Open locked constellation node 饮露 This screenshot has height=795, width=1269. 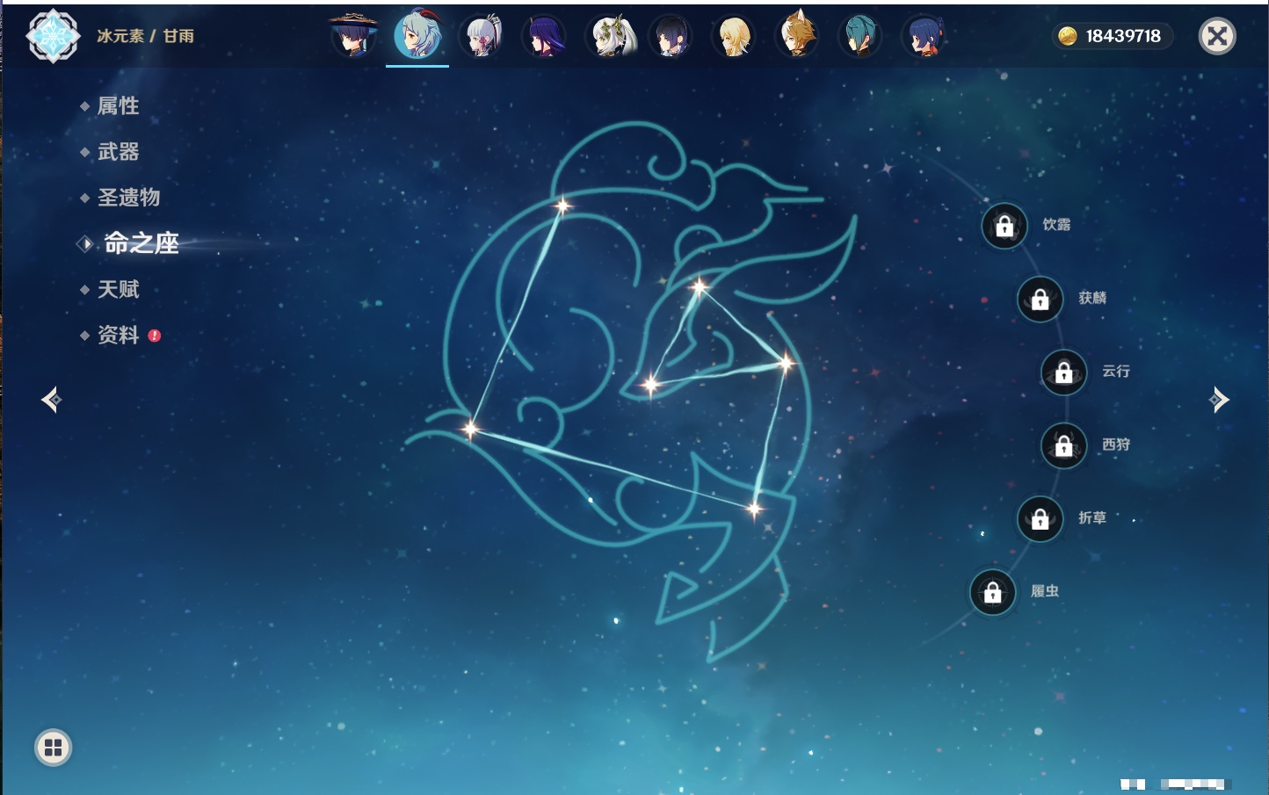click(1004, 226)
